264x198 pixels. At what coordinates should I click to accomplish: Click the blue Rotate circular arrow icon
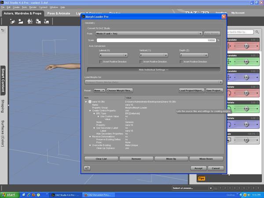coord(229,125)
